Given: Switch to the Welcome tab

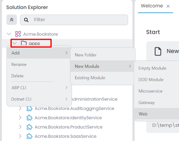Looking at the screenshot, I should point(152,6).
